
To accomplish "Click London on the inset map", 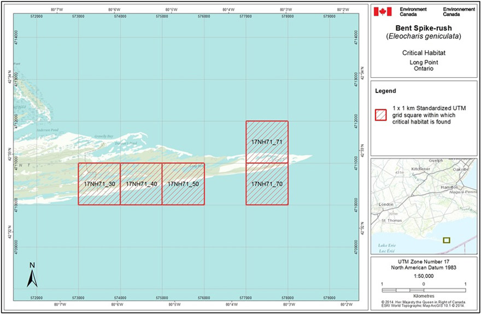I will pos(386,204).
